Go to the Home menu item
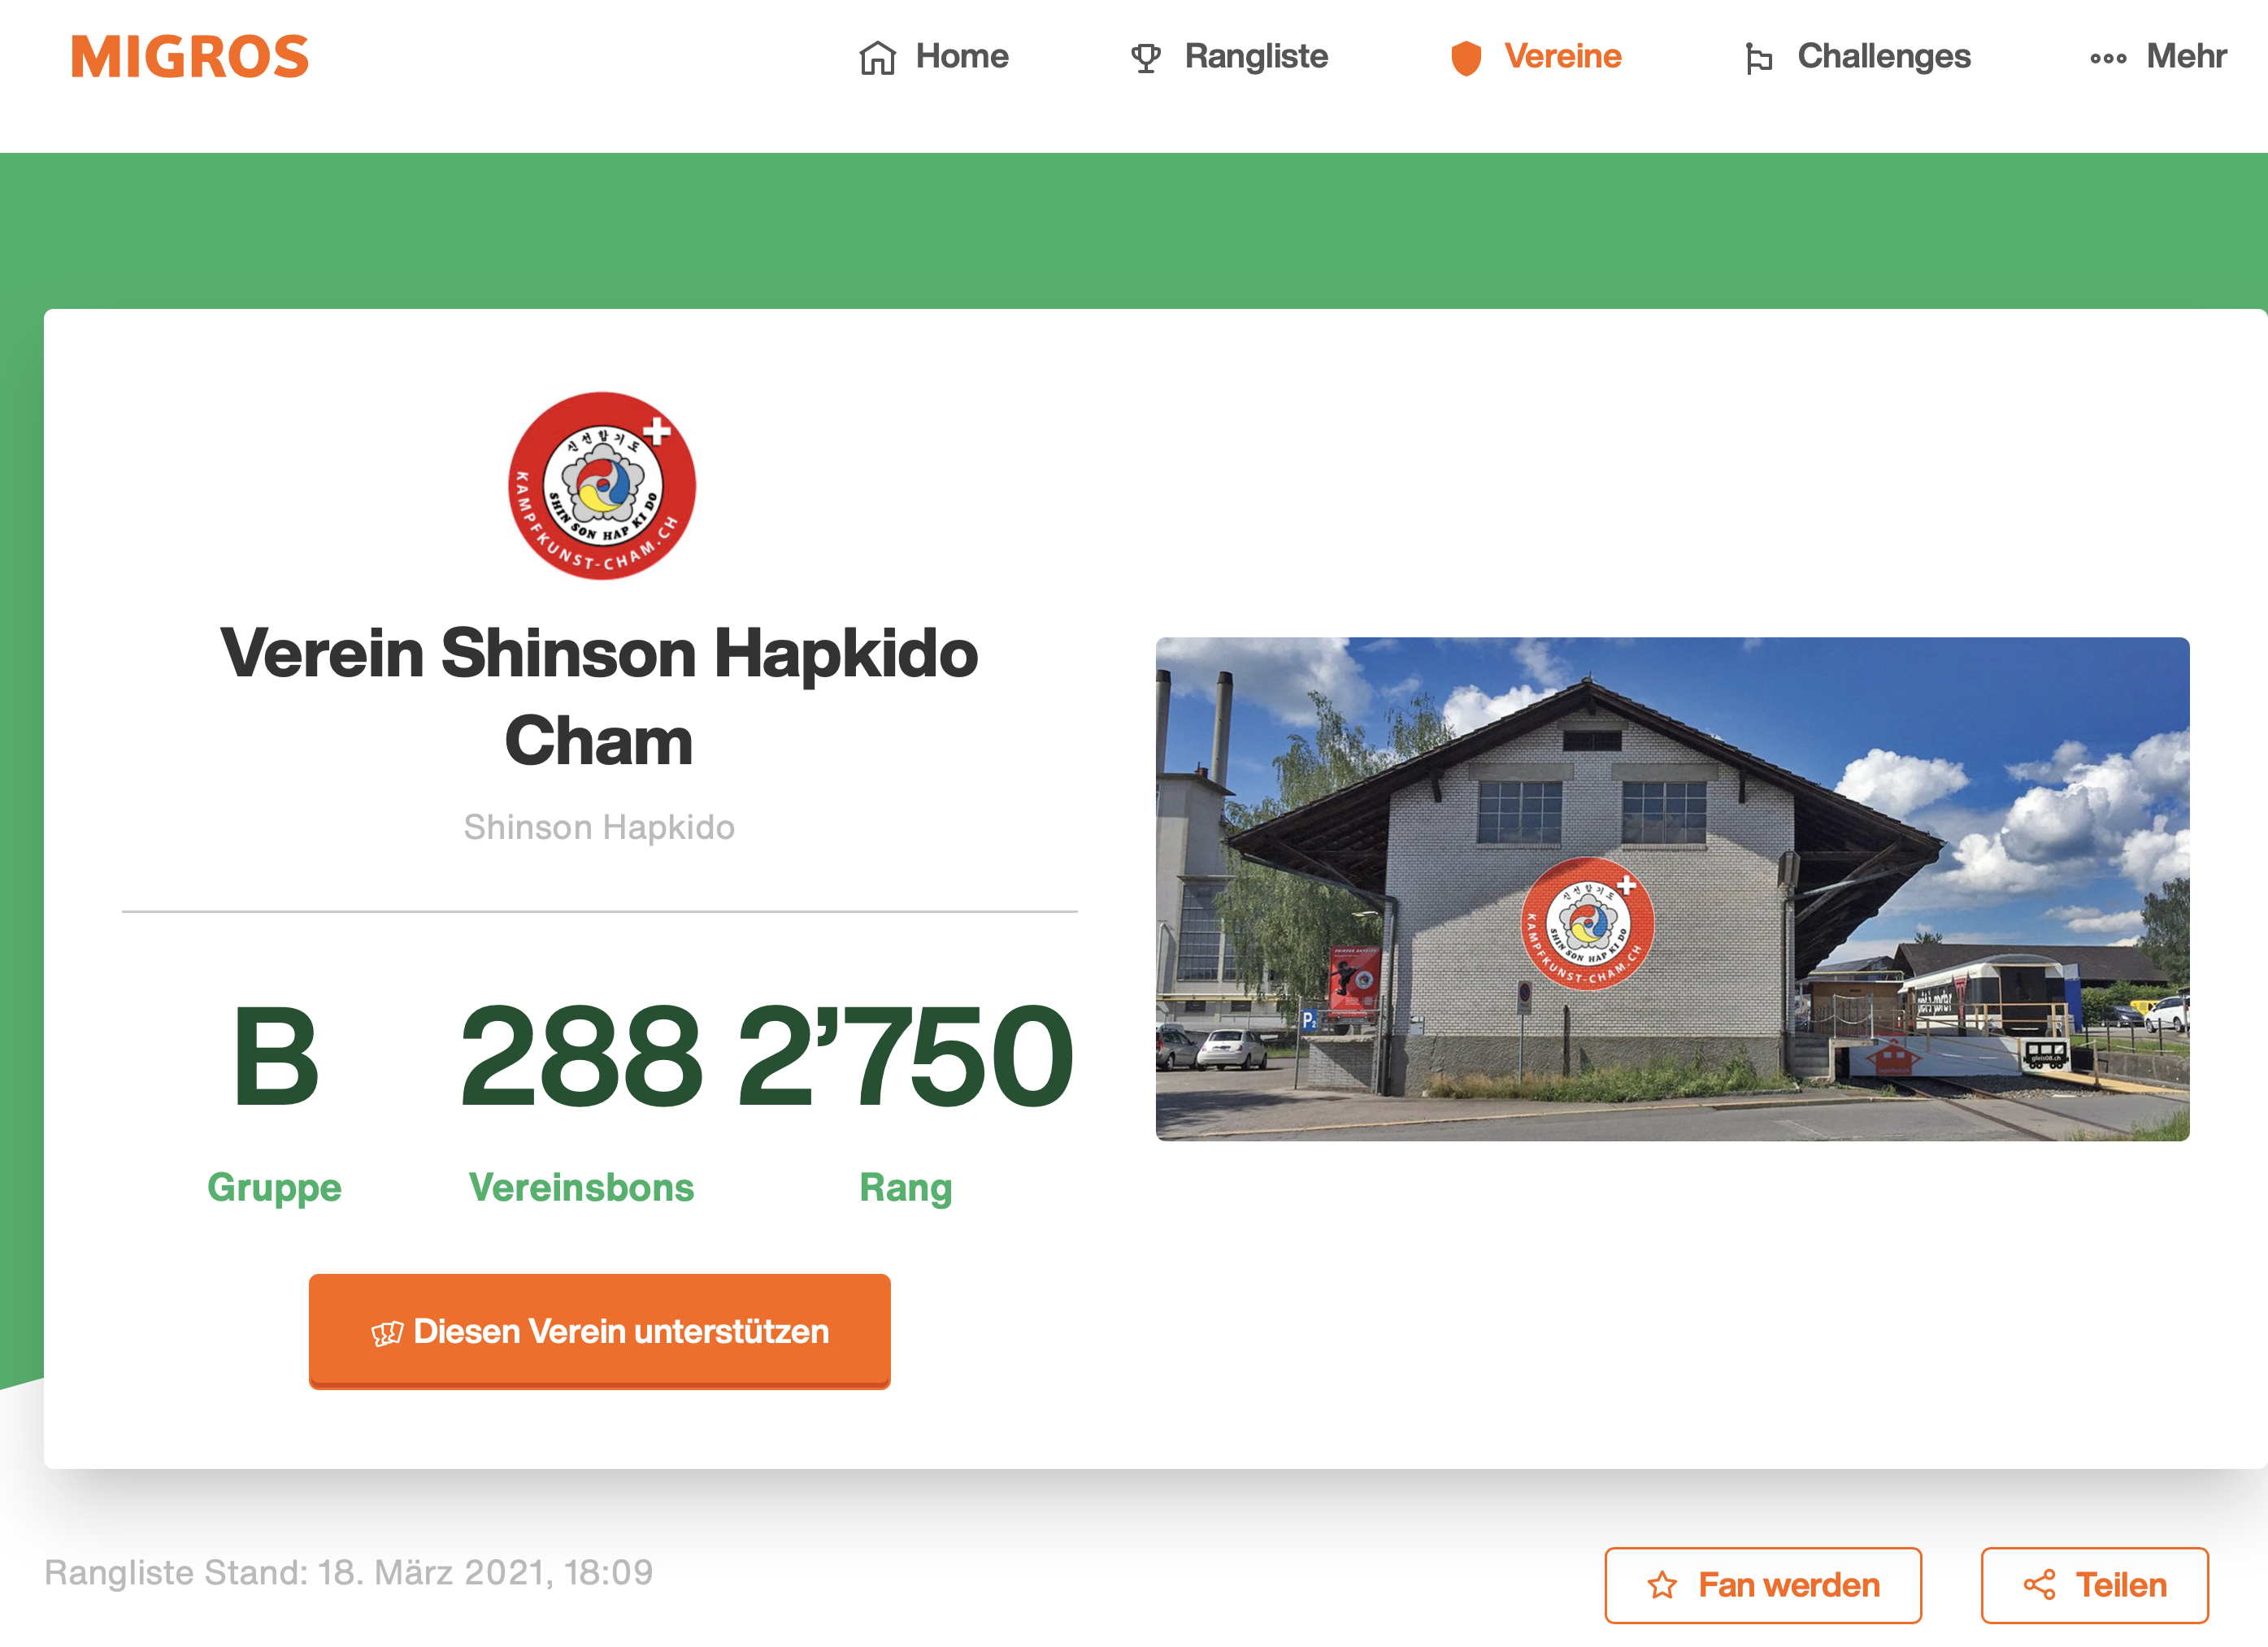The width and height of the screenshot is (2268, 1647). pyautogui.click(x=933, y=57)
